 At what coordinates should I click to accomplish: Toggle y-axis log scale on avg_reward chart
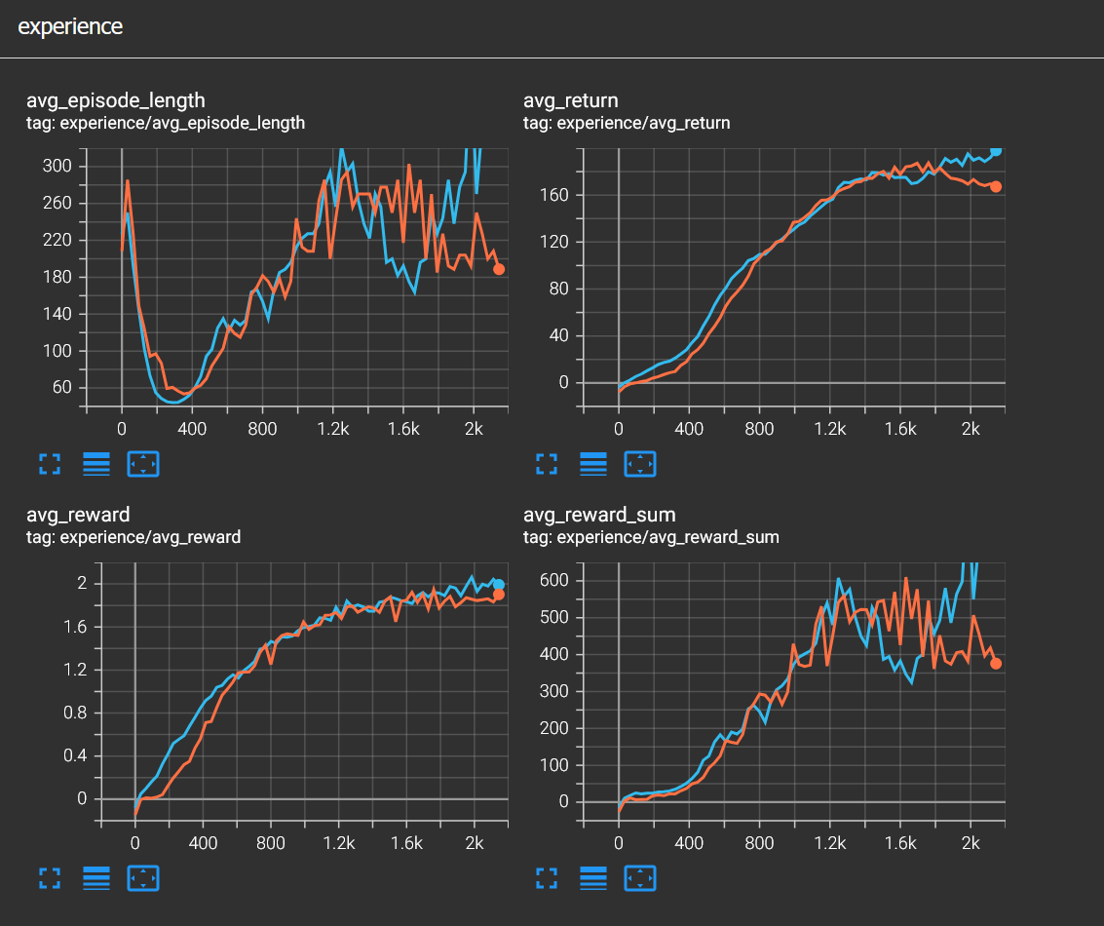click(96, 878)
